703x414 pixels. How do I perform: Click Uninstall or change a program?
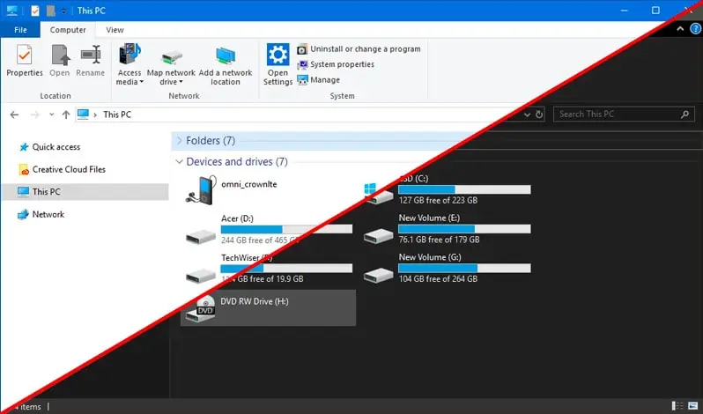[x=365, y=49]
